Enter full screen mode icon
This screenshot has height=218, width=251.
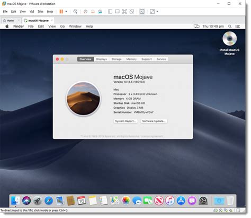tap(124, 12)
